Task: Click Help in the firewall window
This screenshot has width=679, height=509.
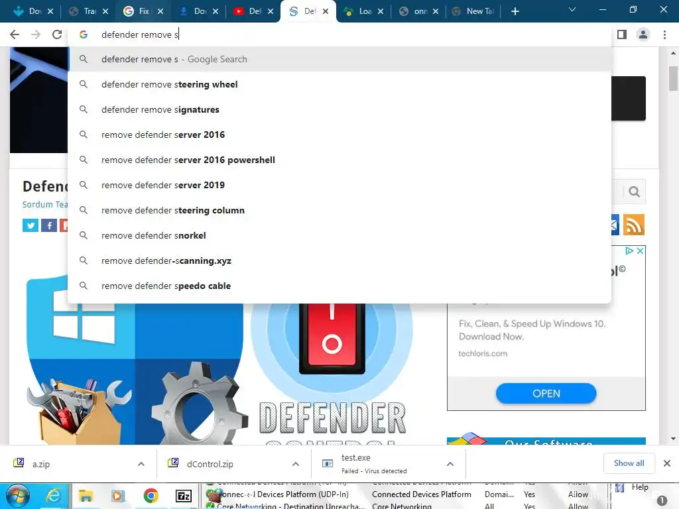Action: (x=640, y=487)
